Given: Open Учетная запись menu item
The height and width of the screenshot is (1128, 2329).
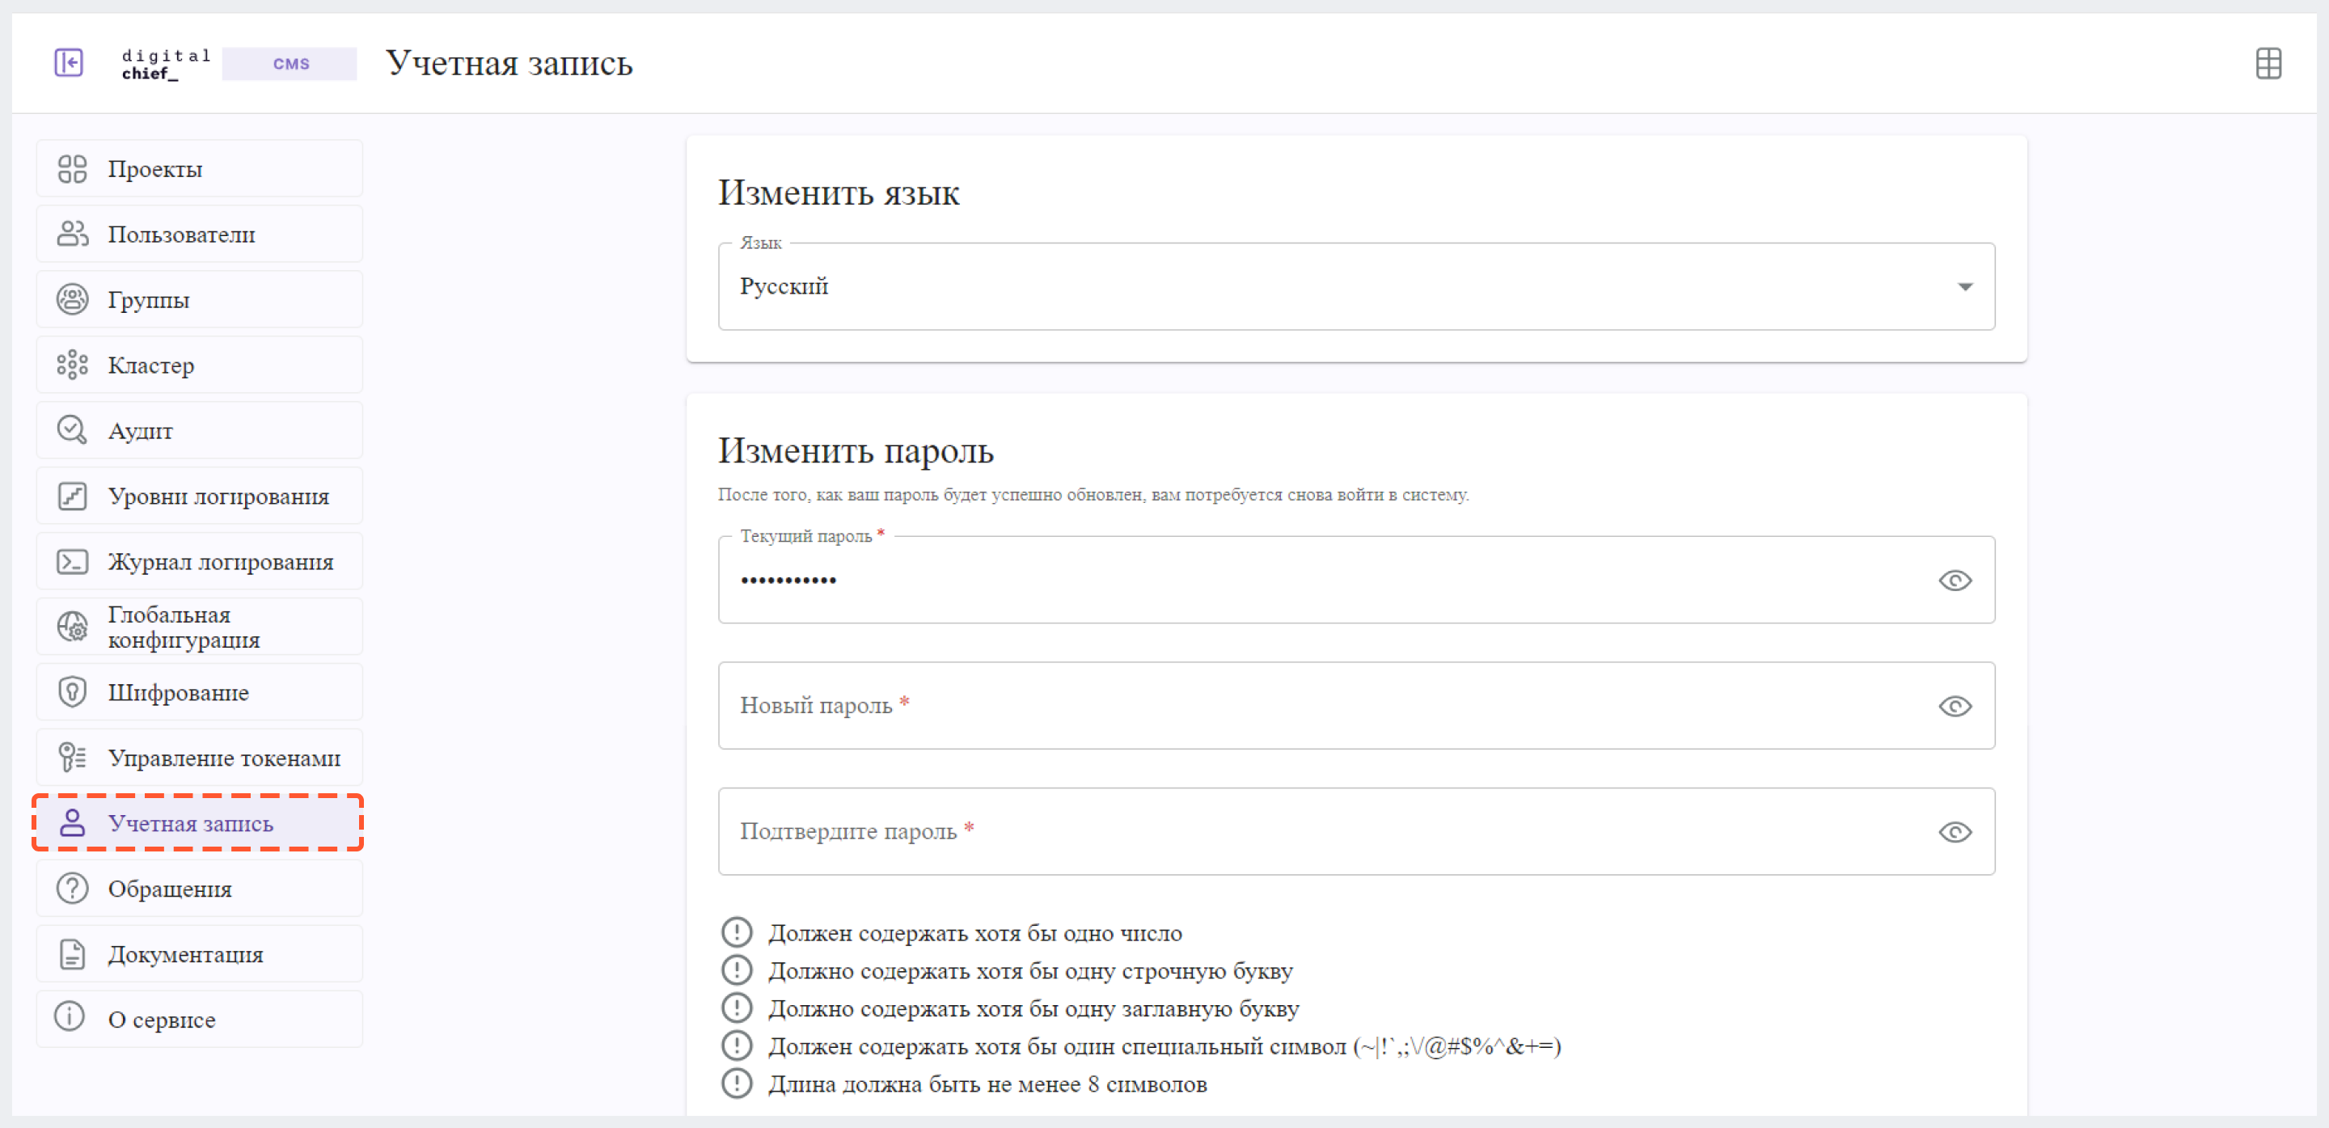Looking at the screenshot, I should 190,822.
